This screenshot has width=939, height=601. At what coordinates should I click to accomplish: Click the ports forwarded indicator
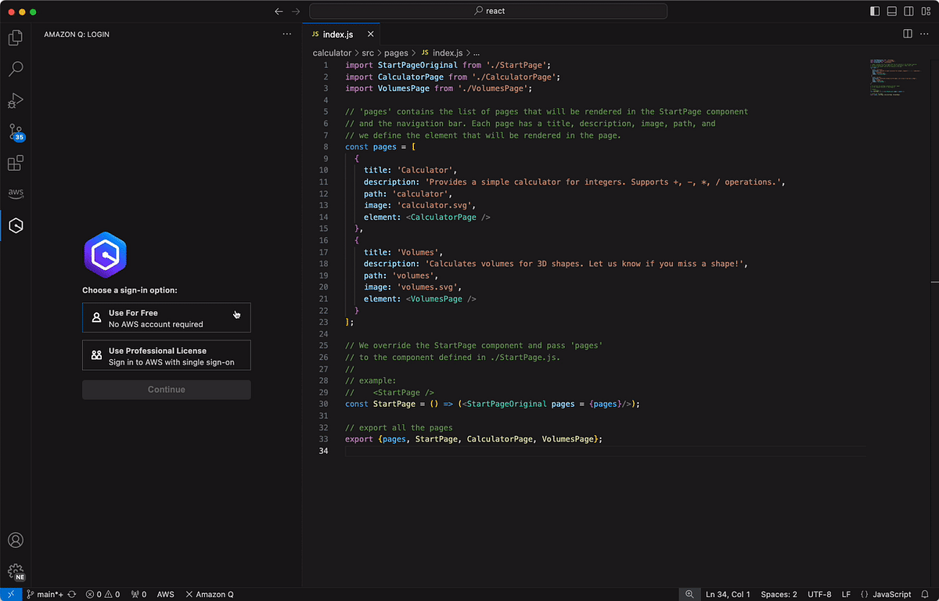pyautogui.click(x=139, y=594)
